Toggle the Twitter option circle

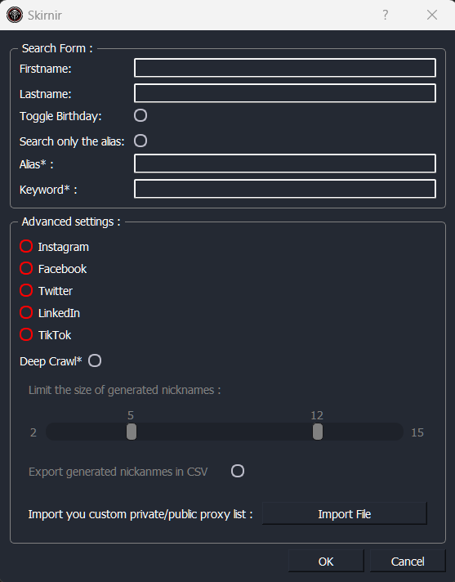(x=26, y=290)
